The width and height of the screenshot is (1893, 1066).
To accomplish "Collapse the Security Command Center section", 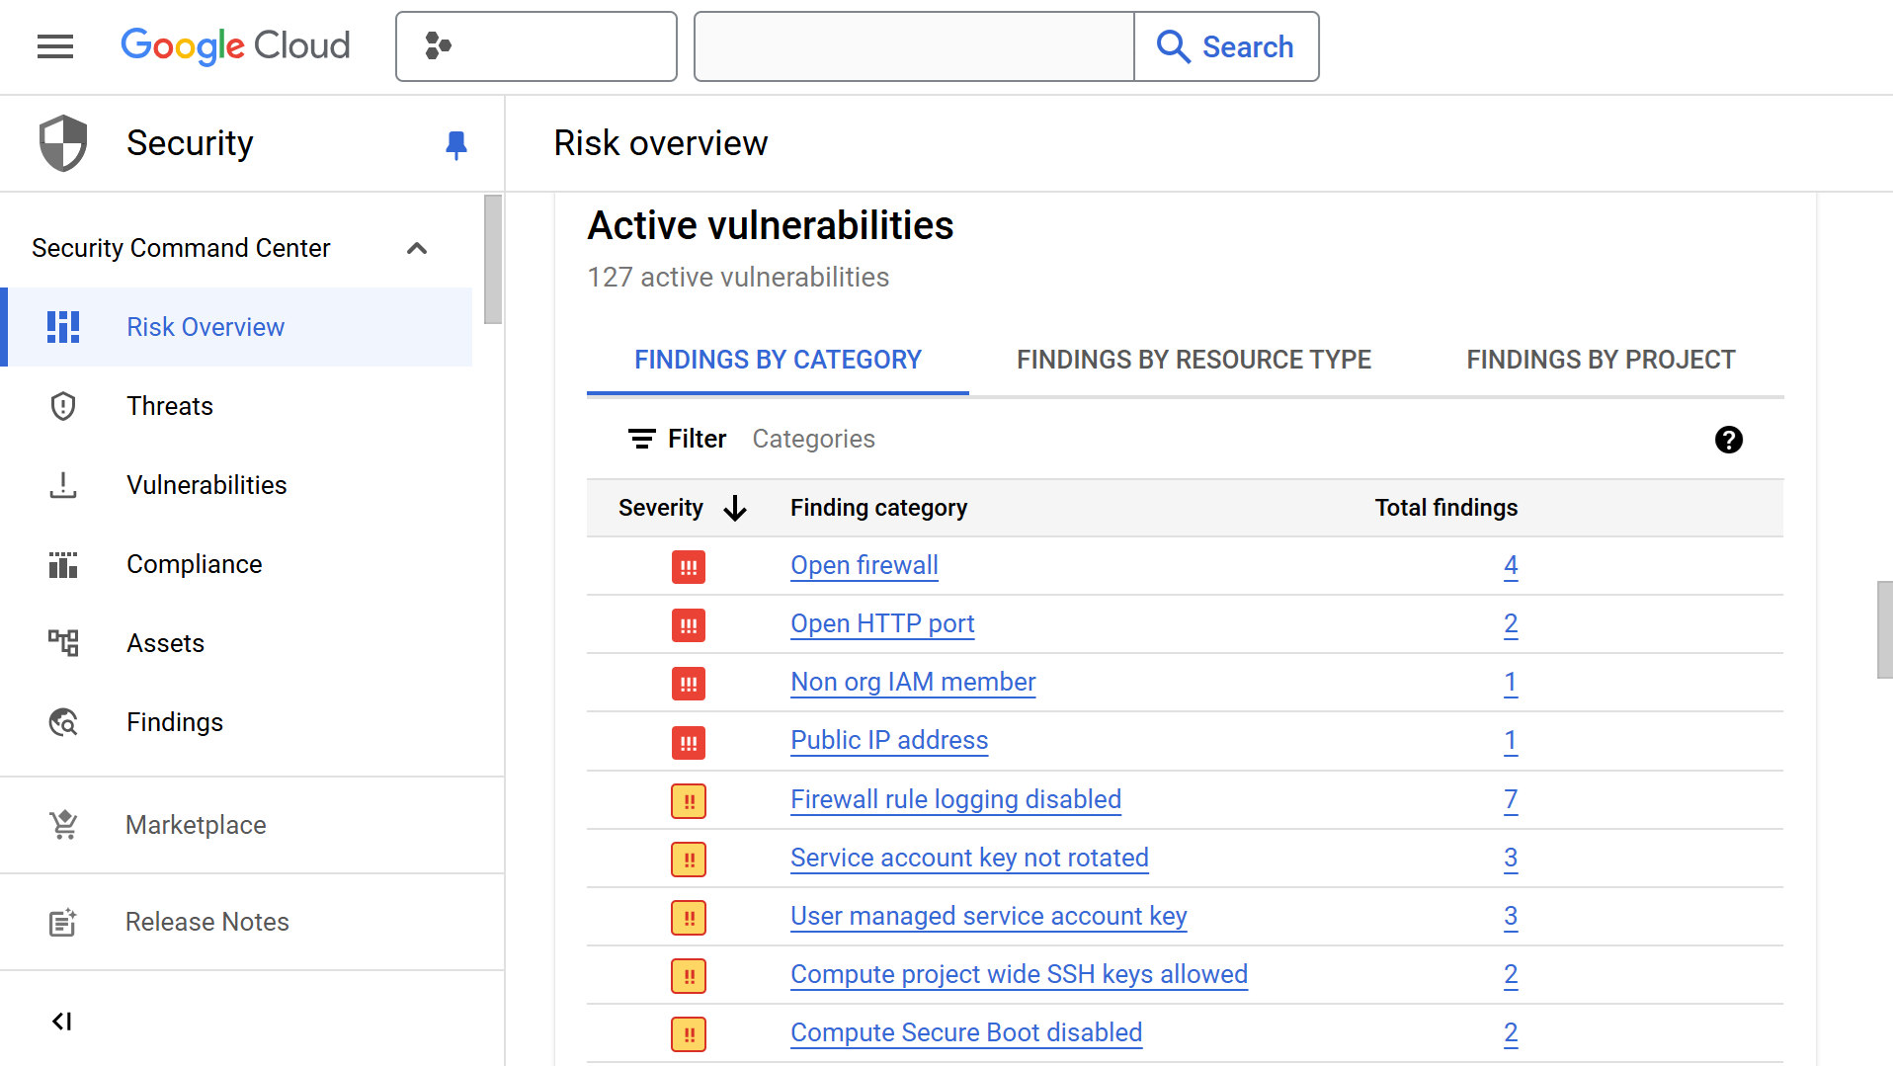I will [417, 248].
